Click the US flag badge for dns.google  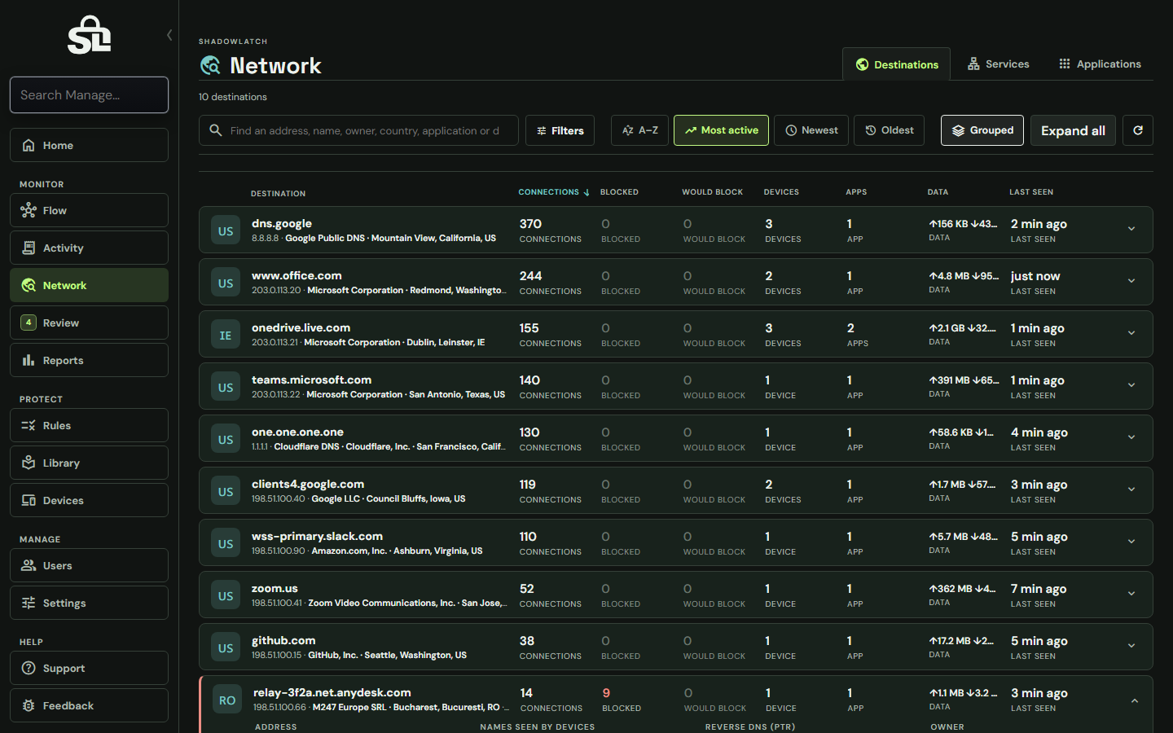(x=226, y=230)
